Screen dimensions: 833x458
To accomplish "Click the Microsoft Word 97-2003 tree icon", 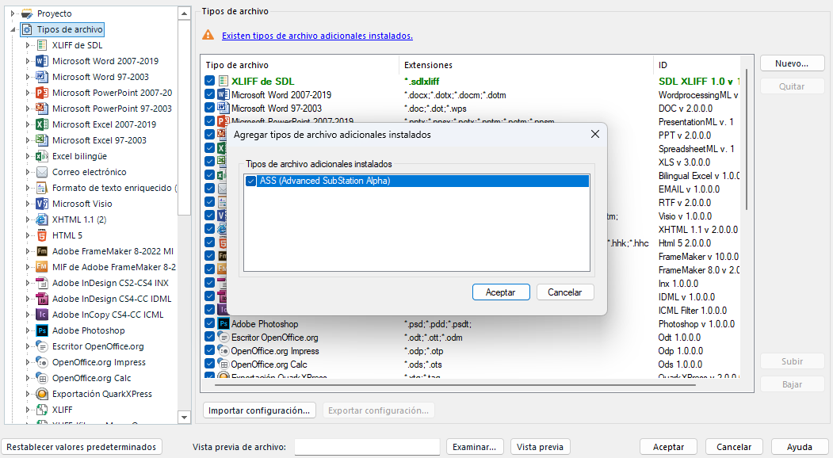I will [x=42, y=77].
